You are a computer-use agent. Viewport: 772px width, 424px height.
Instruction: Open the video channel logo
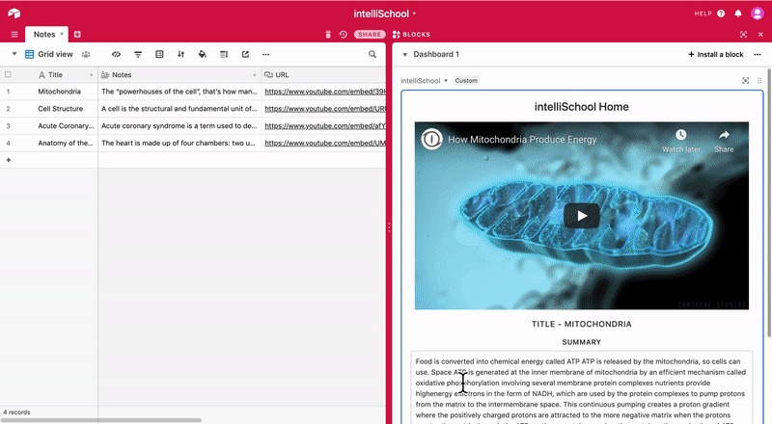click(x=431, y=139)
